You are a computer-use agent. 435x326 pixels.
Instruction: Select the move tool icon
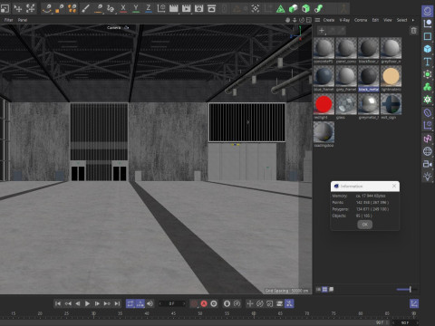[x=18, y=8]
